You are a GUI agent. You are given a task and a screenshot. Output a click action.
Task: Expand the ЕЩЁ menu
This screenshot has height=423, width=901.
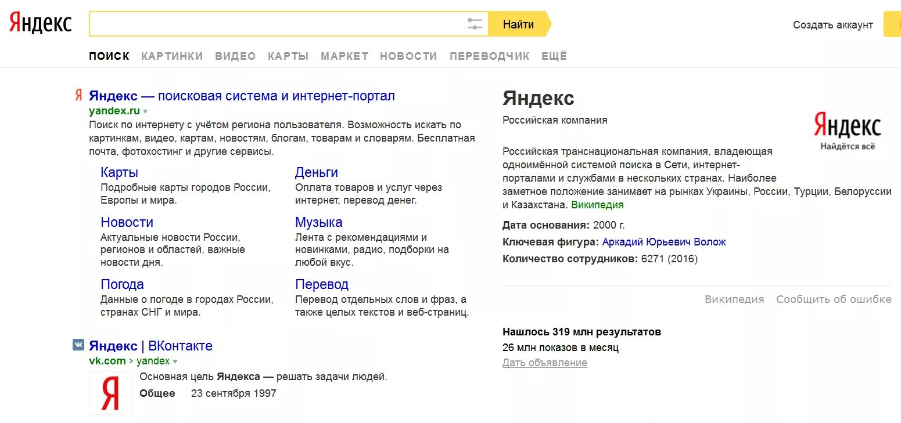click(554, 56)
